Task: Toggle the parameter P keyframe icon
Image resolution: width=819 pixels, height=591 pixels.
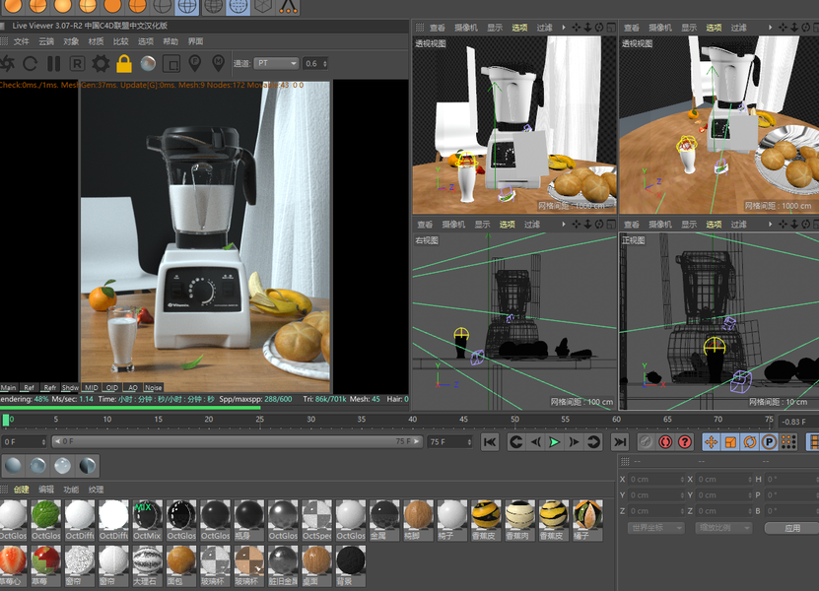Action: click(x=769, y=442)
